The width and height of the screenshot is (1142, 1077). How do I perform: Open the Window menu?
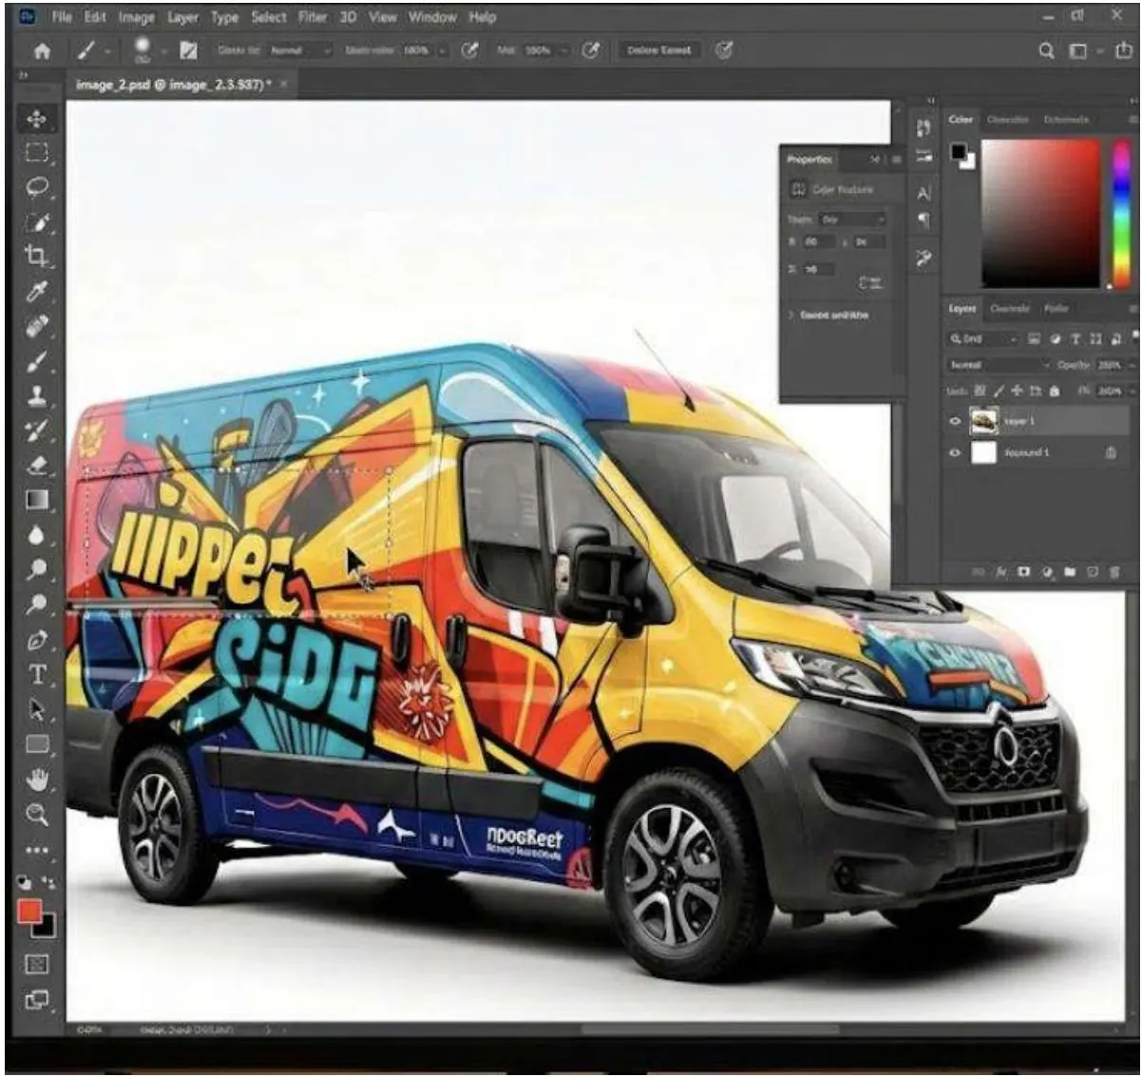click(432, 17)
